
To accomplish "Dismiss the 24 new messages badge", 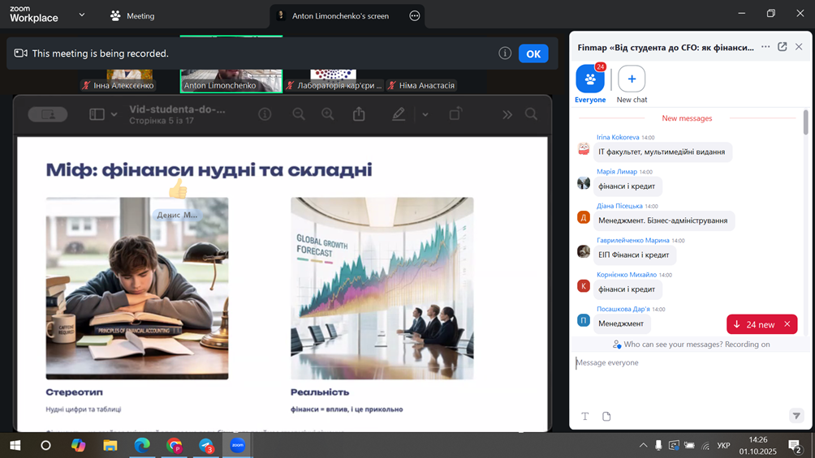I will (787, 324).
